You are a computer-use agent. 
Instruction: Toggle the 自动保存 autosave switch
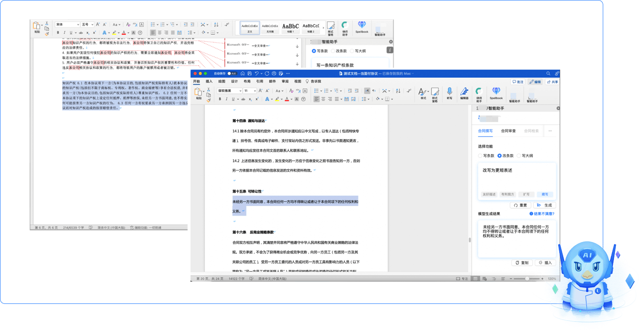[x=232, y=73]
